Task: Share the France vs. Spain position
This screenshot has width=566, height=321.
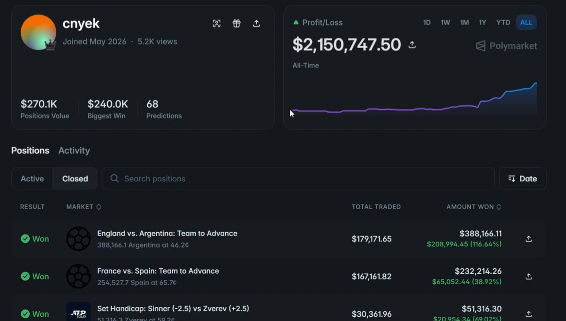Action: (528, 277)
